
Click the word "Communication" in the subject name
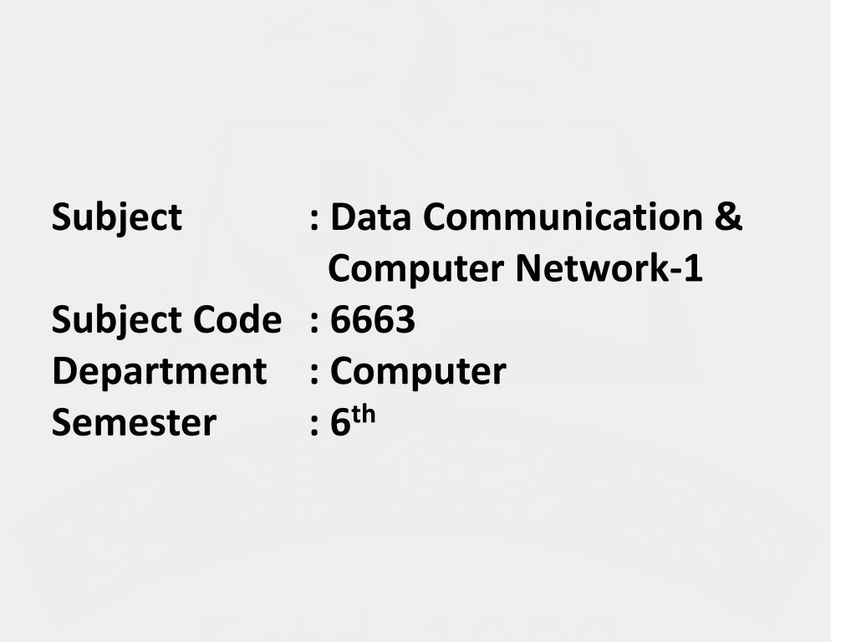click(x=563, y=217)
